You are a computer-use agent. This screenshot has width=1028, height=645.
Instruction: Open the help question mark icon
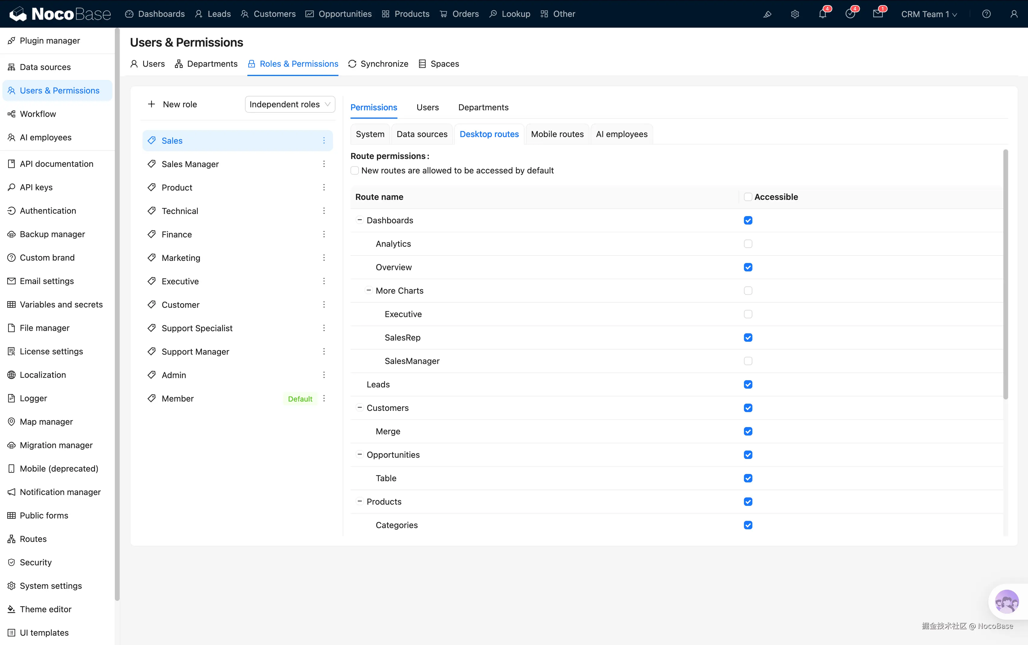coord(986,14)
